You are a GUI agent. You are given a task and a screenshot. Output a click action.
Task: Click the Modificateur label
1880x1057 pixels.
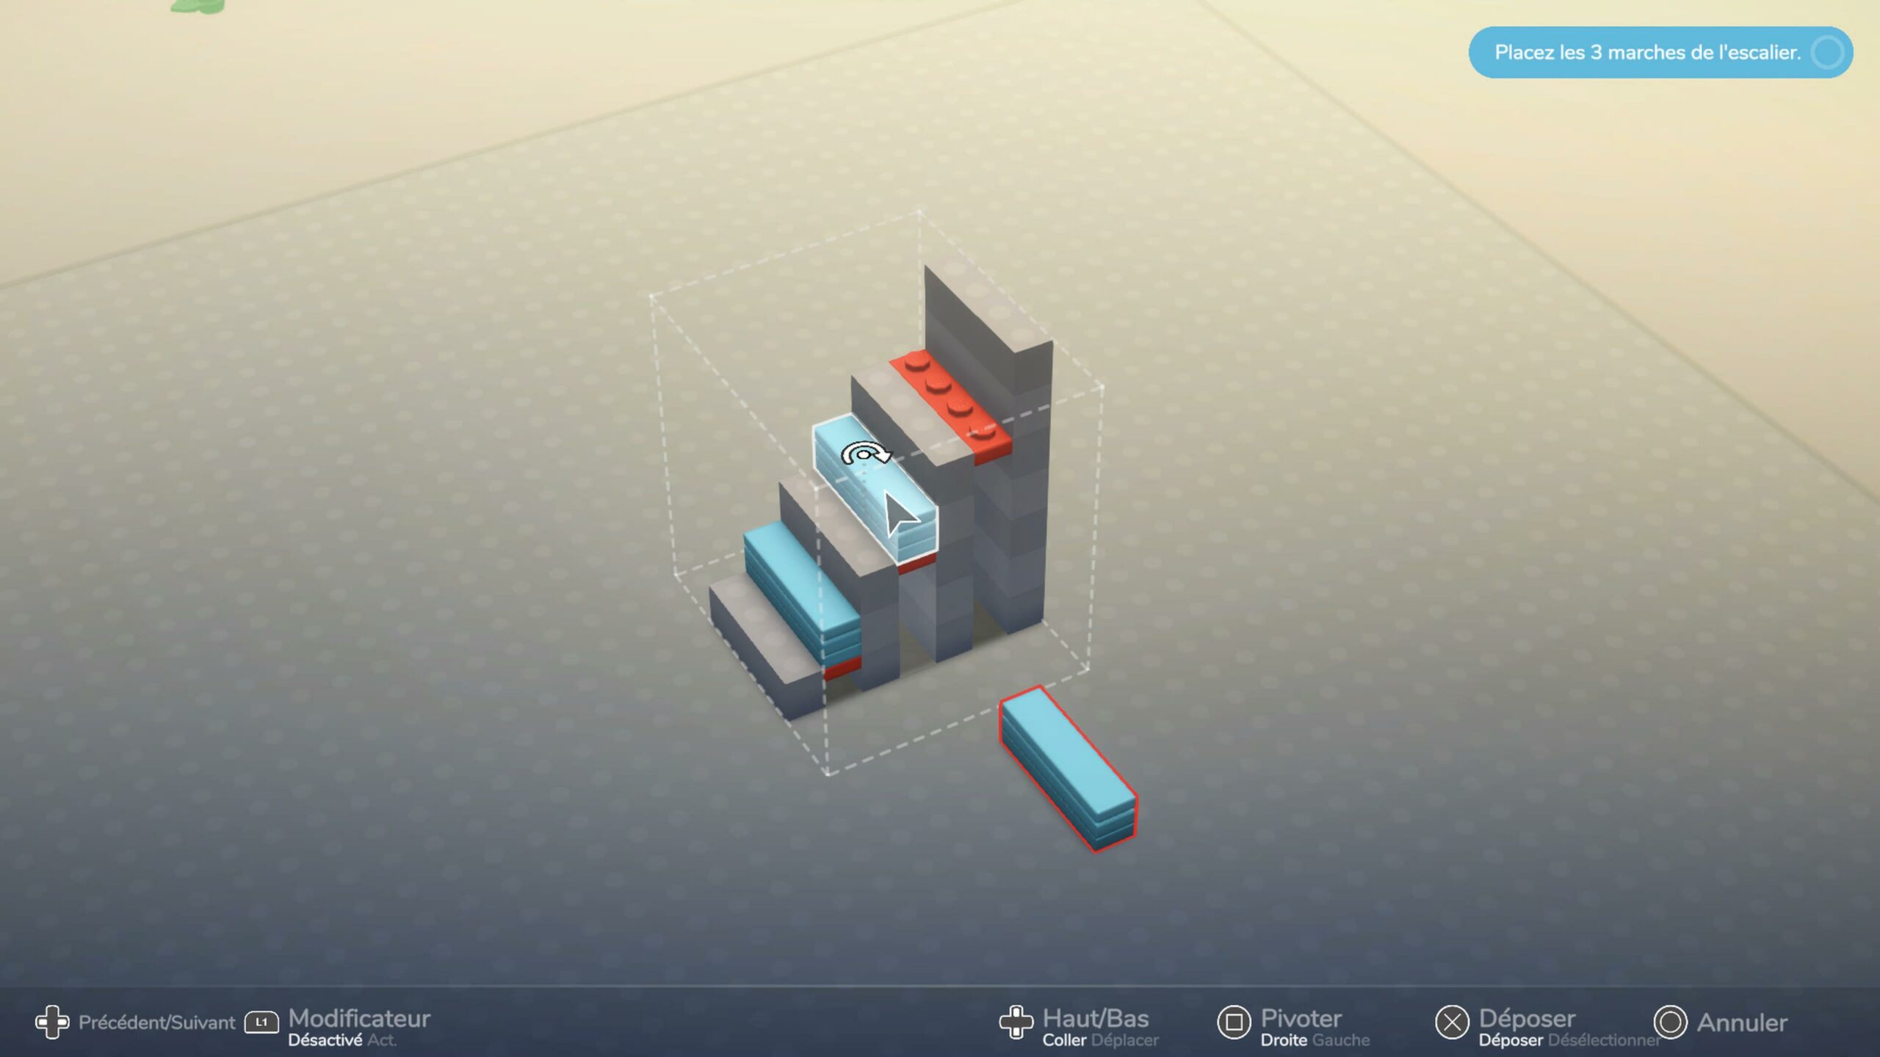click(359, 1017)
